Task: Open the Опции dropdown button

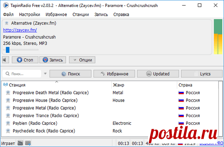Action: point(82,60)
